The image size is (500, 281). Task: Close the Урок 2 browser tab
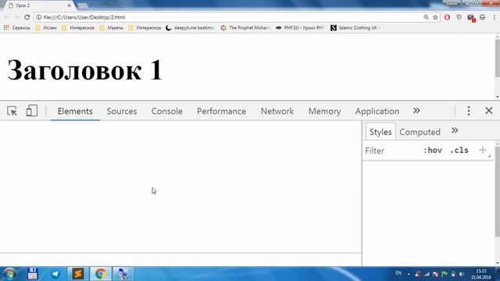tap(69, 5)
